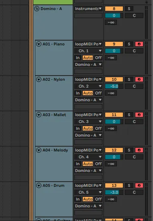Click the -3.0 volume field on A05 - Drum
Image resolution: width=153 pixels, height=221 pixels.
click(x=114, y=192)
